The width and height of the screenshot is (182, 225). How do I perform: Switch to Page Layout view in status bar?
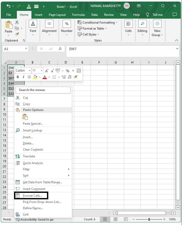coord(115,219)
